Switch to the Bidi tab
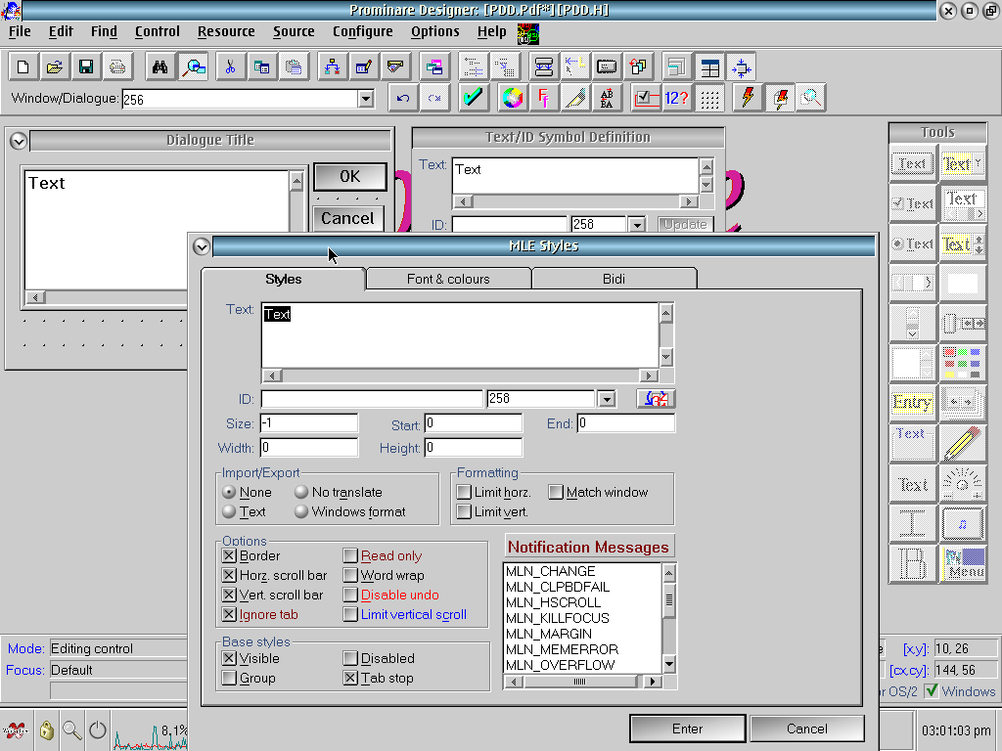The height and width of the screenshot is (751, 1002). point(614,279)
